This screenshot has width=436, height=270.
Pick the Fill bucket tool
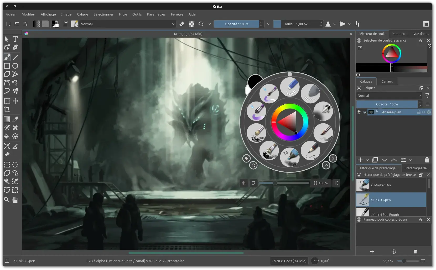click(x=7, y=136)
